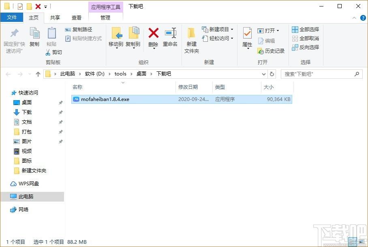368x247 pixels.
Task: Click the Open (打开) button in ribbon
Action: (x=268, y=31)
